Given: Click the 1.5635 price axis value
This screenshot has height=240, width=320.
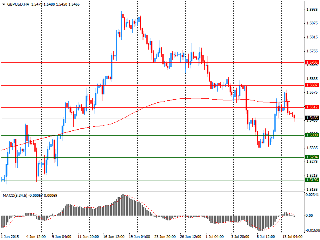Looking at the screenshot, I should point(312,78).
